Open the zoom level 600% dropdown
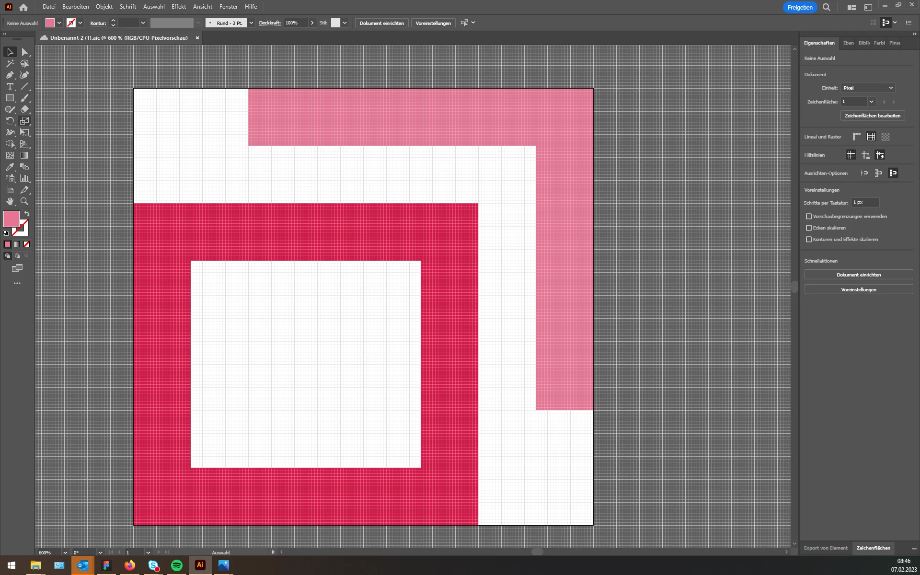 coord(65,552)
